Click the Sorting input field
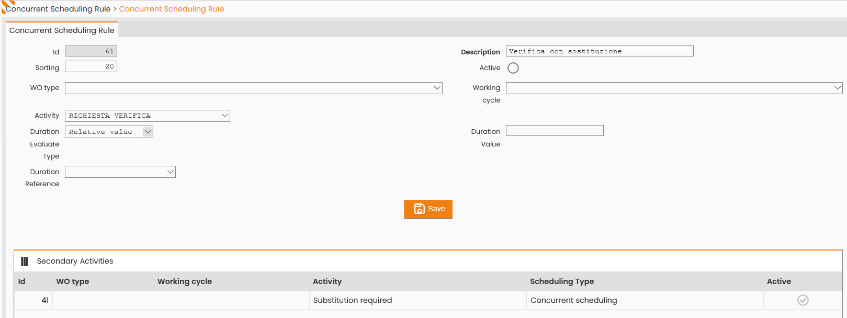The width and height of the screenshot is (847, 318). point(91,66)
